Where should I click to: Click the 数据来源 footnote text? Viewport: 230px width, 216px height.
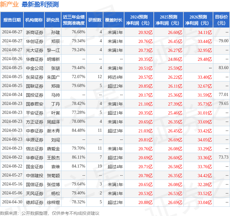pos(50,213)
